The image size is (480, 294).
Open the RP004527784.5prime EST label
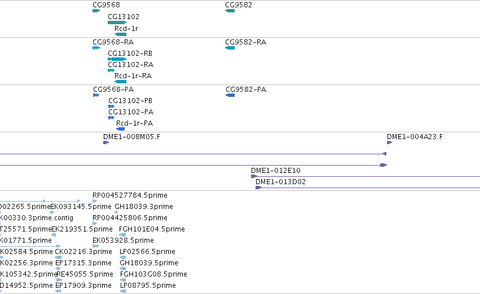coord(130,195)
